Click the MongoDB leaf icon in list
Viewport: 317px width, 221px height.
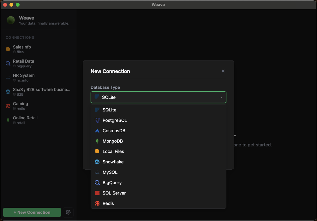(x=97, y=141)
